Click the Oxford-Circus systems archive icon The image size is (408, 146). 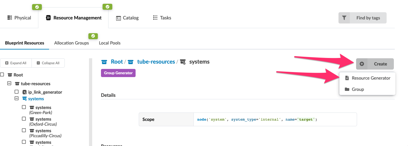[32, 119]
